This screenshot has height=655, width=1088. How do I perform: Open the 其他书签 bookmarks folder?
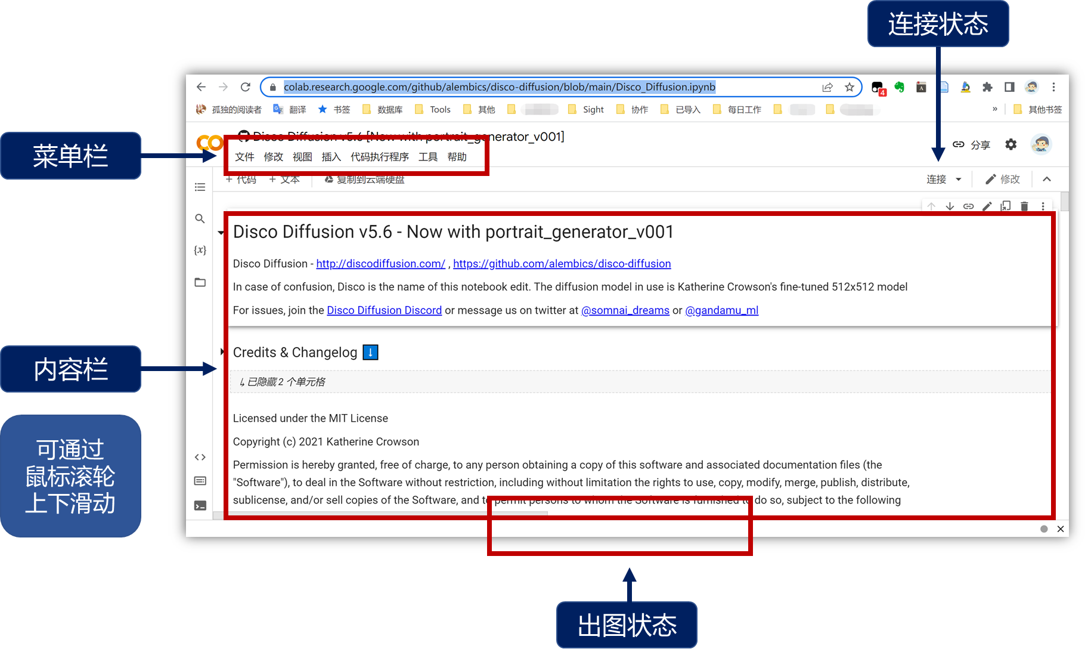(x=1038, y=110)
